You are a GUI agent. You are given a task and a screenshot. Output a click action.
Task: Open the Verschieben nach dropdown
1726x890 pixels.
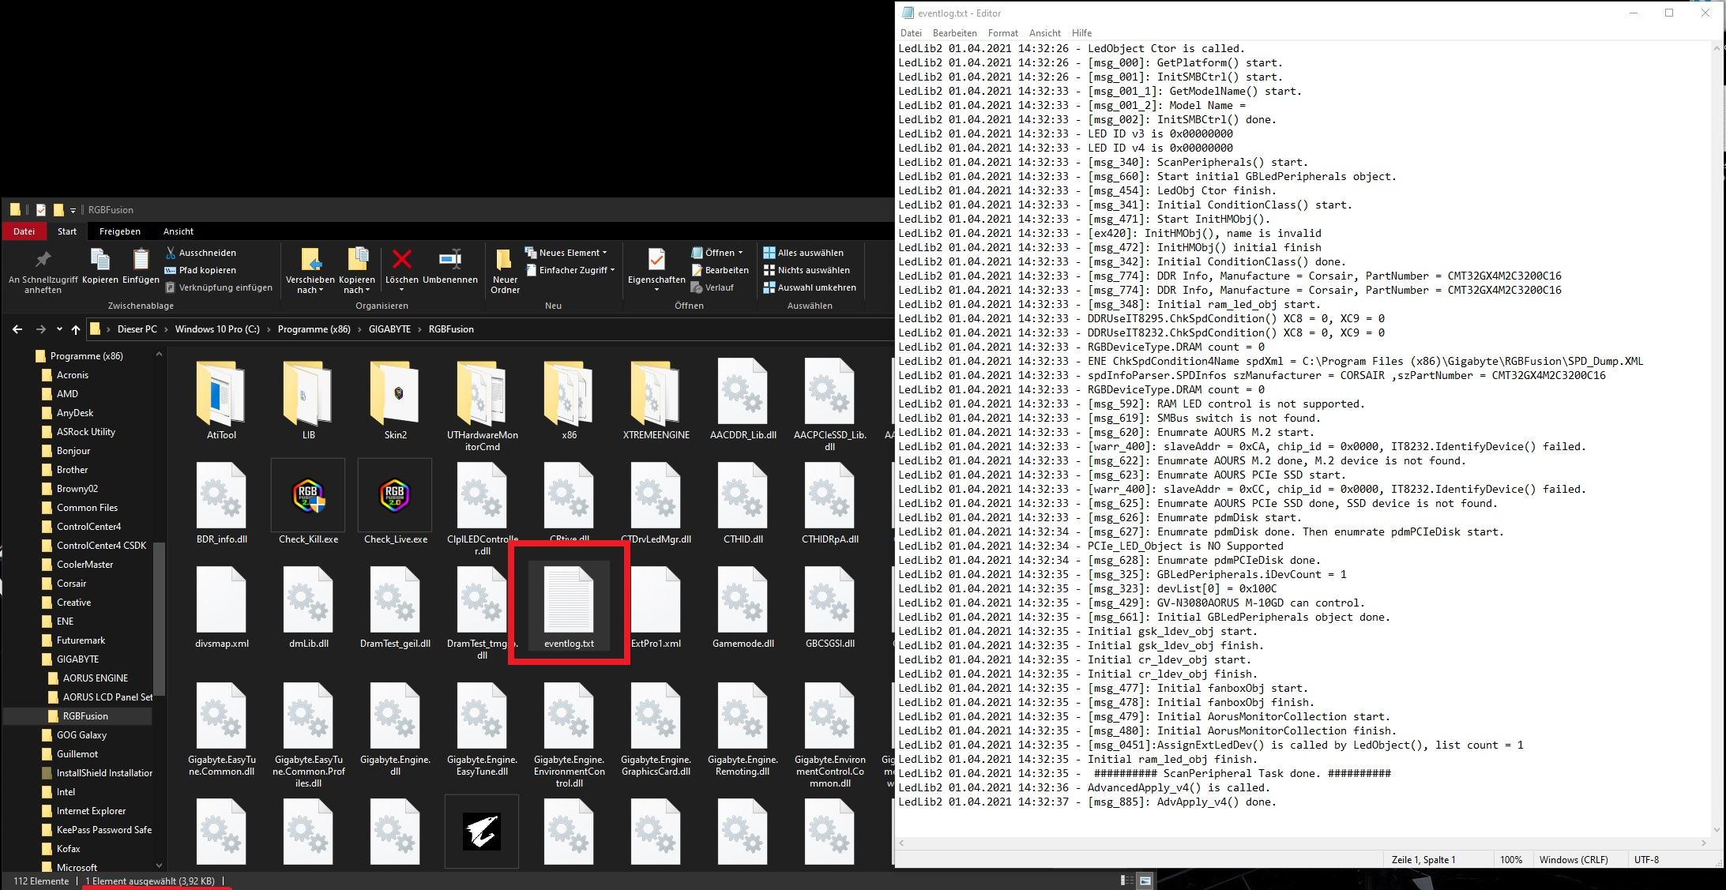click(x=310, y=271)
